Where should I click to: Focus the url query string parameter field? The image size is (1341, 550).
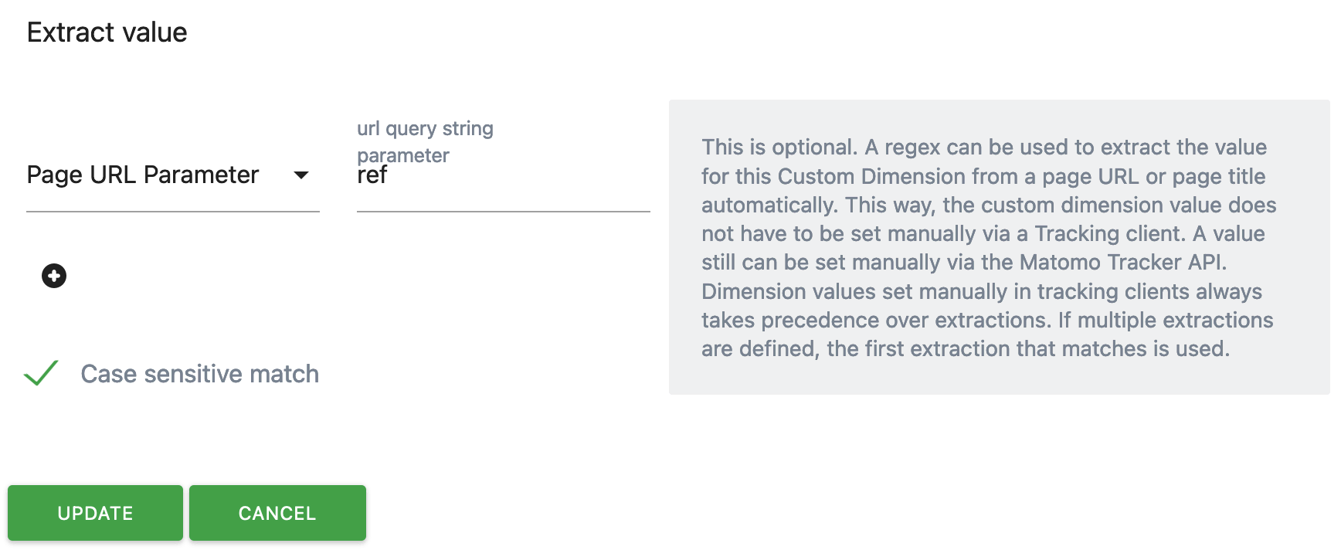(503, 175)
